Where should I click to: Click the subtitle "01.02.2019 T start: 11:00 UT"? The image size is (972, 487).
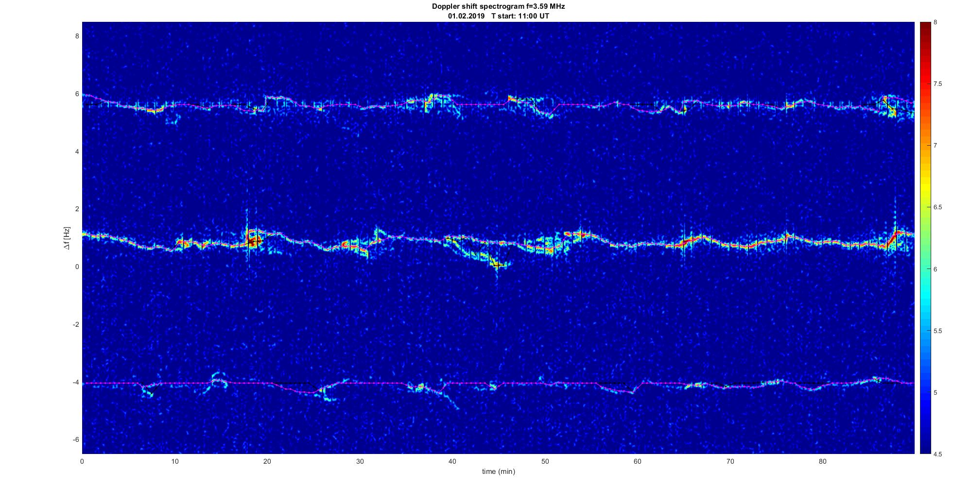(499, 16)
